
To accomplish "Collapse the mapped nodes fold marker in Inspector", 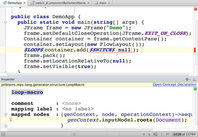I will pos(6,115).
